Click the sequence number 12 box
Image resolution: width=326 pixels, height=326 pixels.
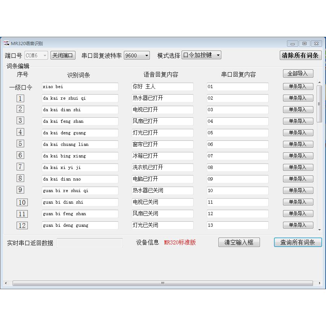[x=22, y=225]
